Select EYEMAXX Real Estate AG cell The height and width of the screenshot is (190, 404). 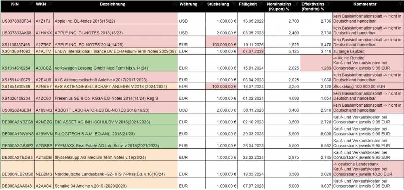point(116,143)
